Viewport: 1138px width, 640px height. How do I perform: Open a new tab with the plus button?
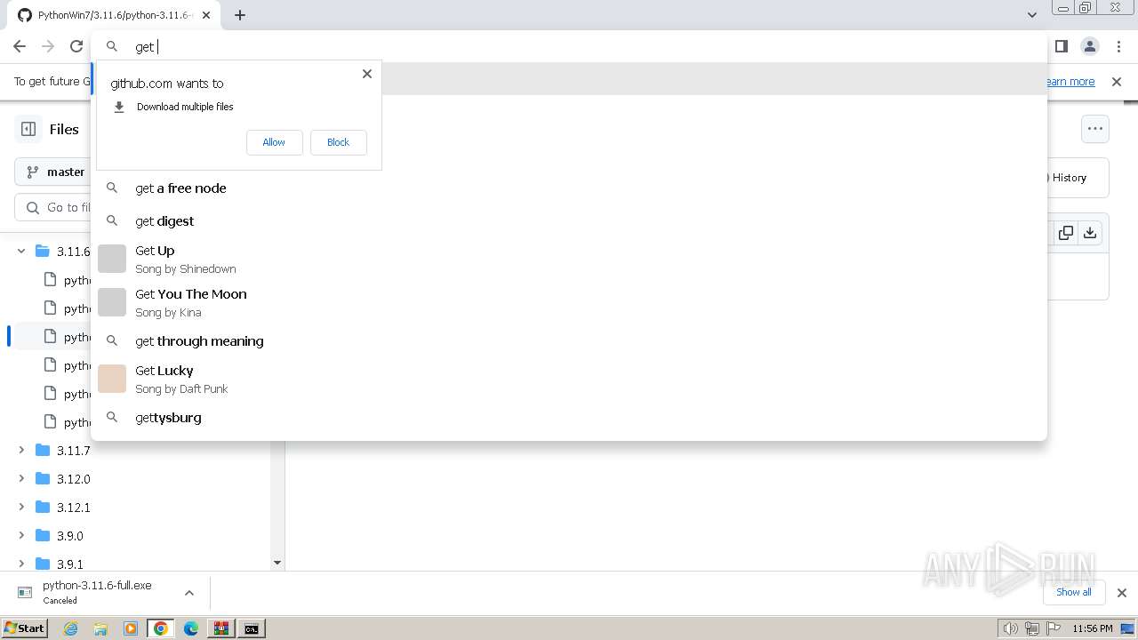240,15
